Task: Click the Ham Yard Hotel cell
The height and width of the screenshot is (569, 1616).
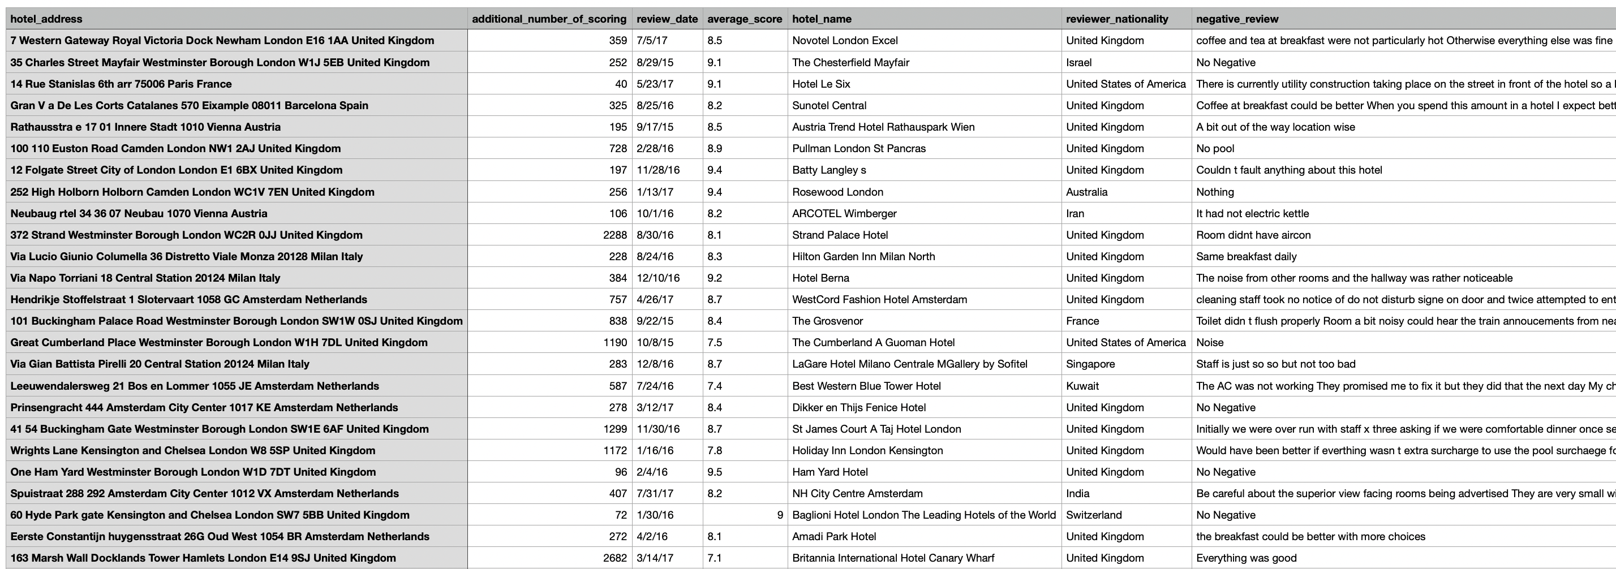Action: pos(925,472)
